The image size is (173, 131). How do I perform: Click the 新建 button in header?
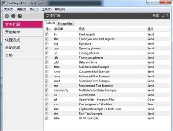pos(156,16)
